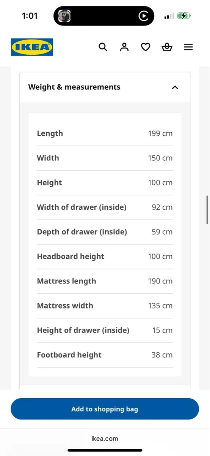Select the Mattress width row

click(x=105, y=306)
